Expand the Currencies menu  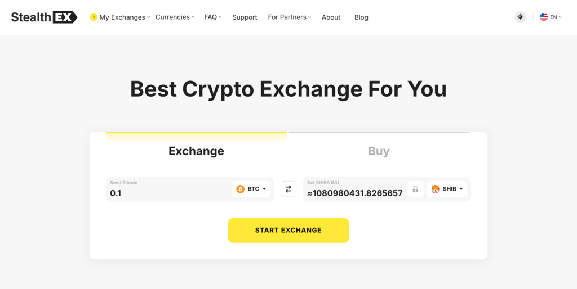pyautogui.click(x=175, y=17)
